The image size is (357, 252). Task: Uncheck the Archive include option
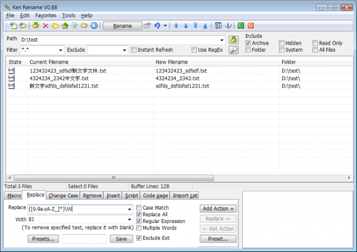click(x=248, y=43)
